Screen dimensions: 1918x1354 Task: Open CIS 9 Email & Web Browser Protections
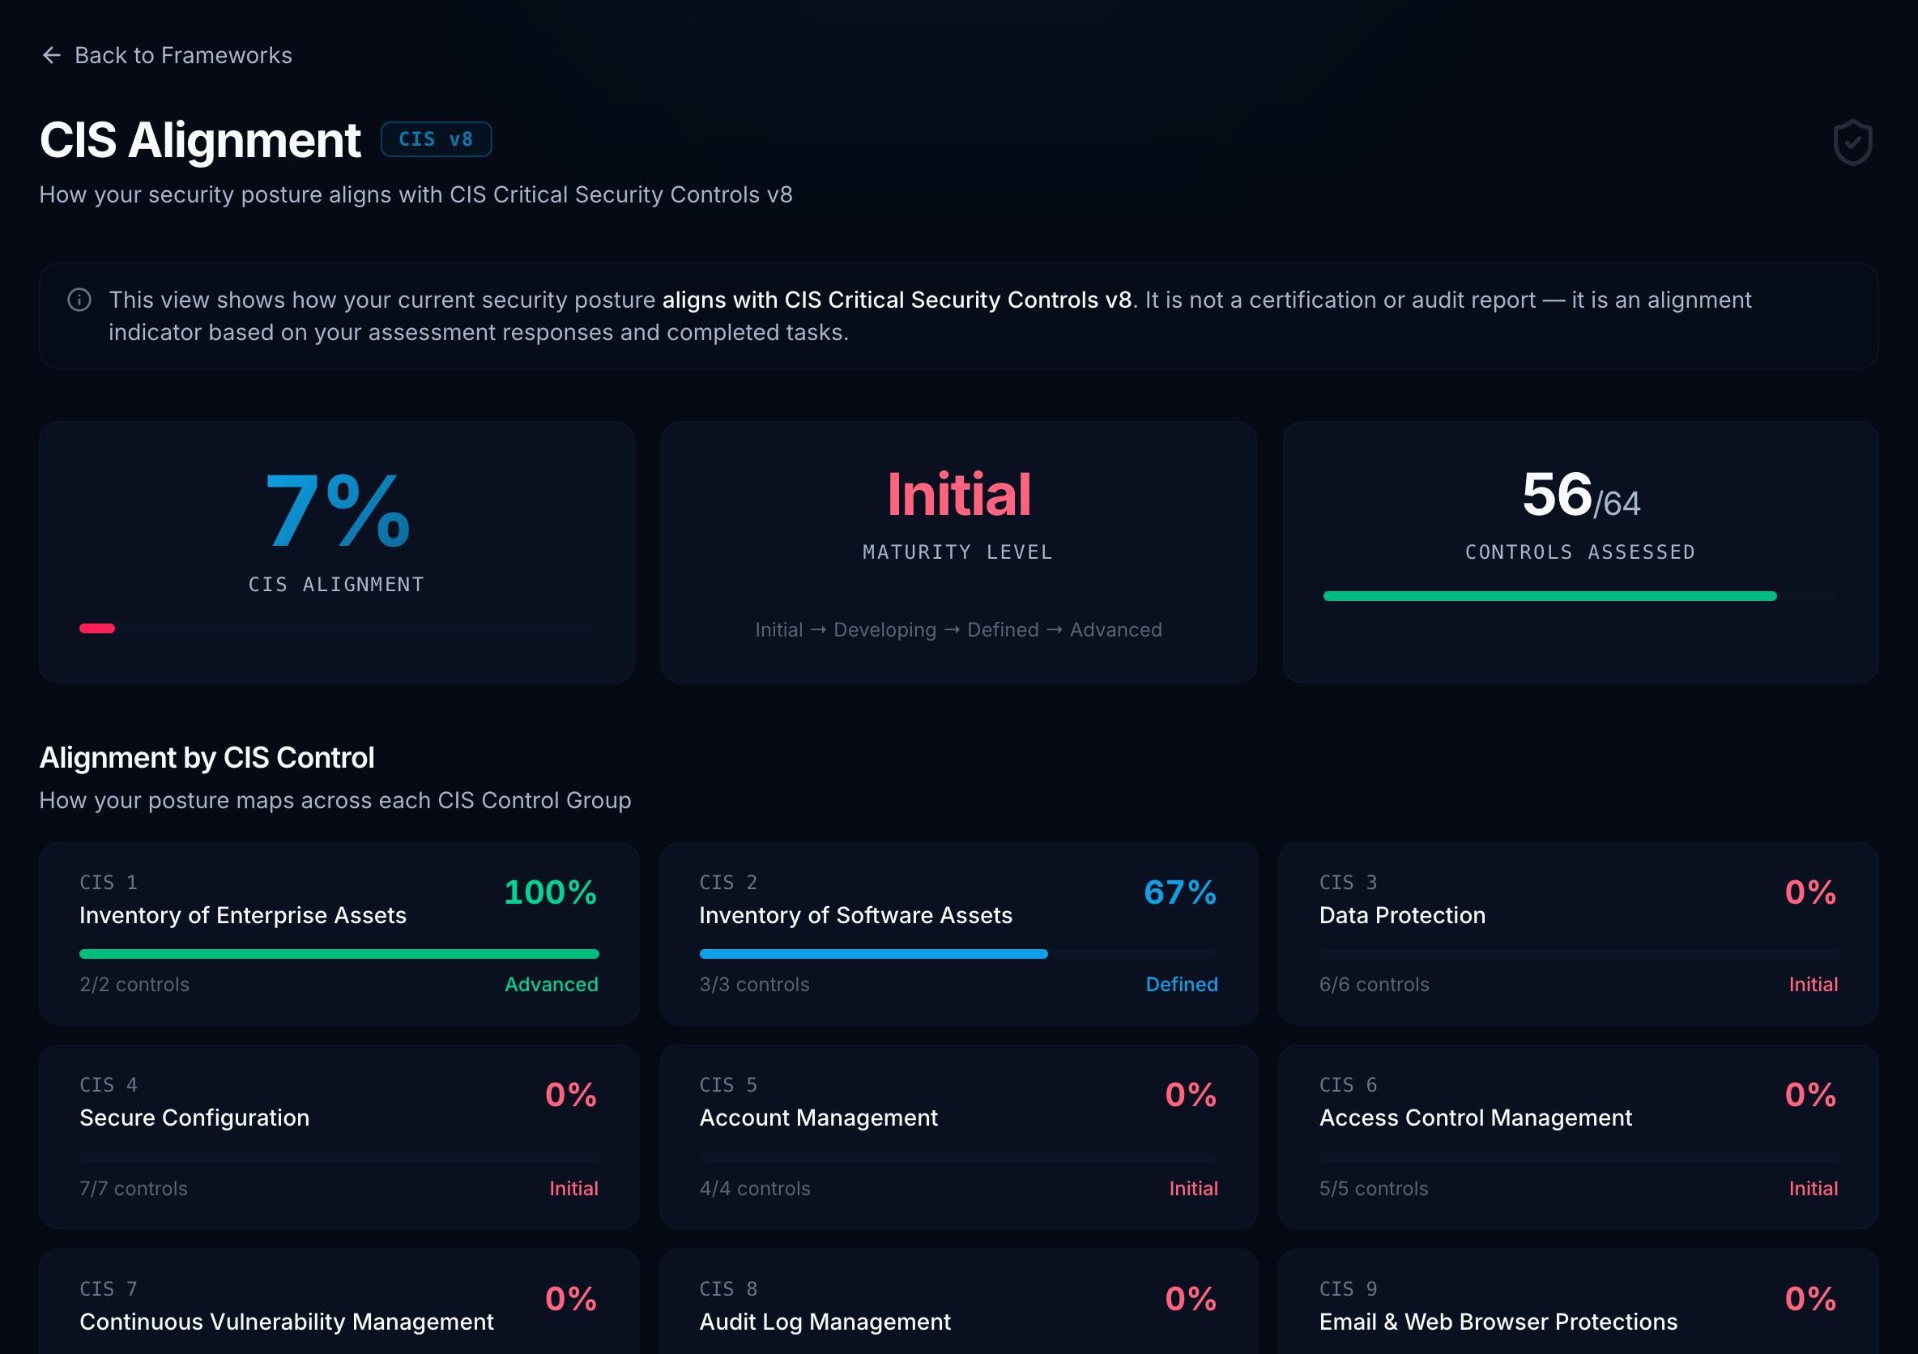(1578, 1302)
